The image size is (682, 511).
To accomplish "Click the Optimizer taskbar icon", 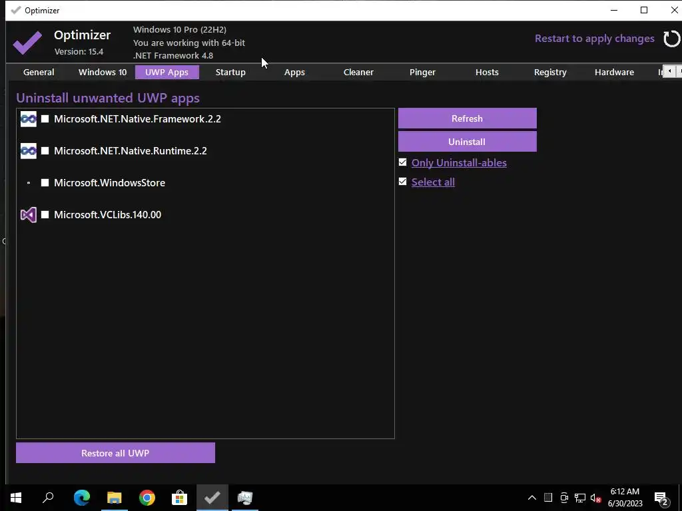I will pos(212,498).
